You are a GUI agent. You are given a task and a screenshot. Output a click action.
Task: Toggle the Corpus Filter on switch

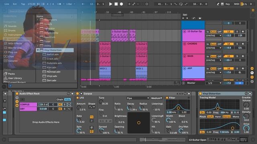pyautogui.click(x=167, y=98)
